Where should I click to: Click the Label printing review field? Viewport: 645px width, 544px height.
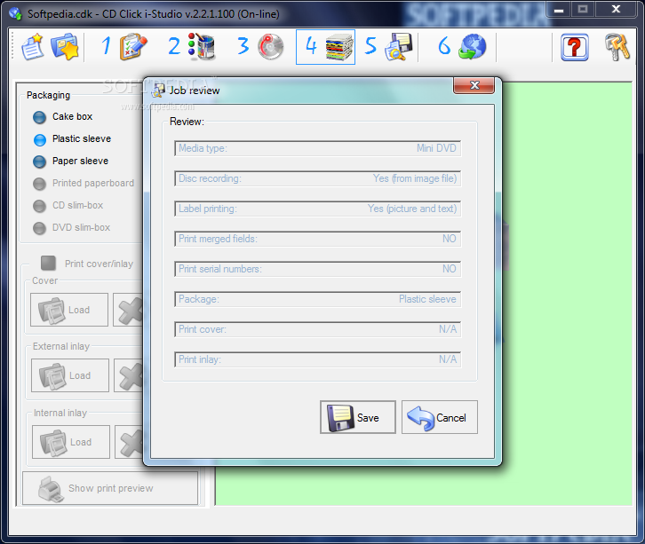(317, 209)
